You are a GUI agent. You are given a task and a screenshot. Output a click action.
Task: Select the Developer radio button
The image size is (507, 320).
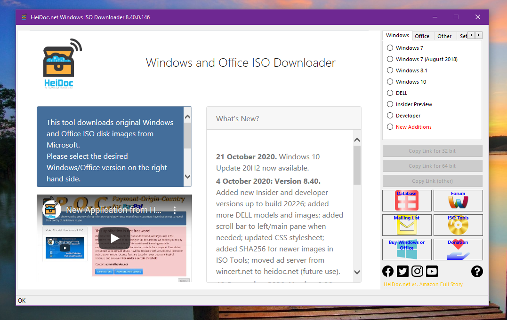390,116
